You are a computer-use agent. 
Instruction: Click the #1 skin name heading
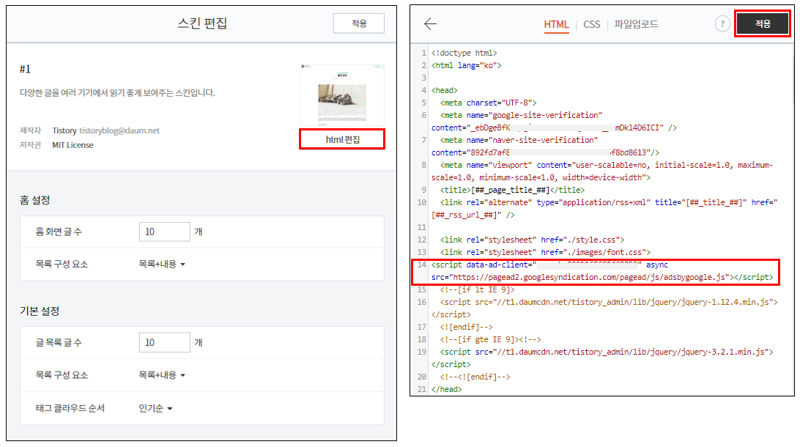(25, 69)
